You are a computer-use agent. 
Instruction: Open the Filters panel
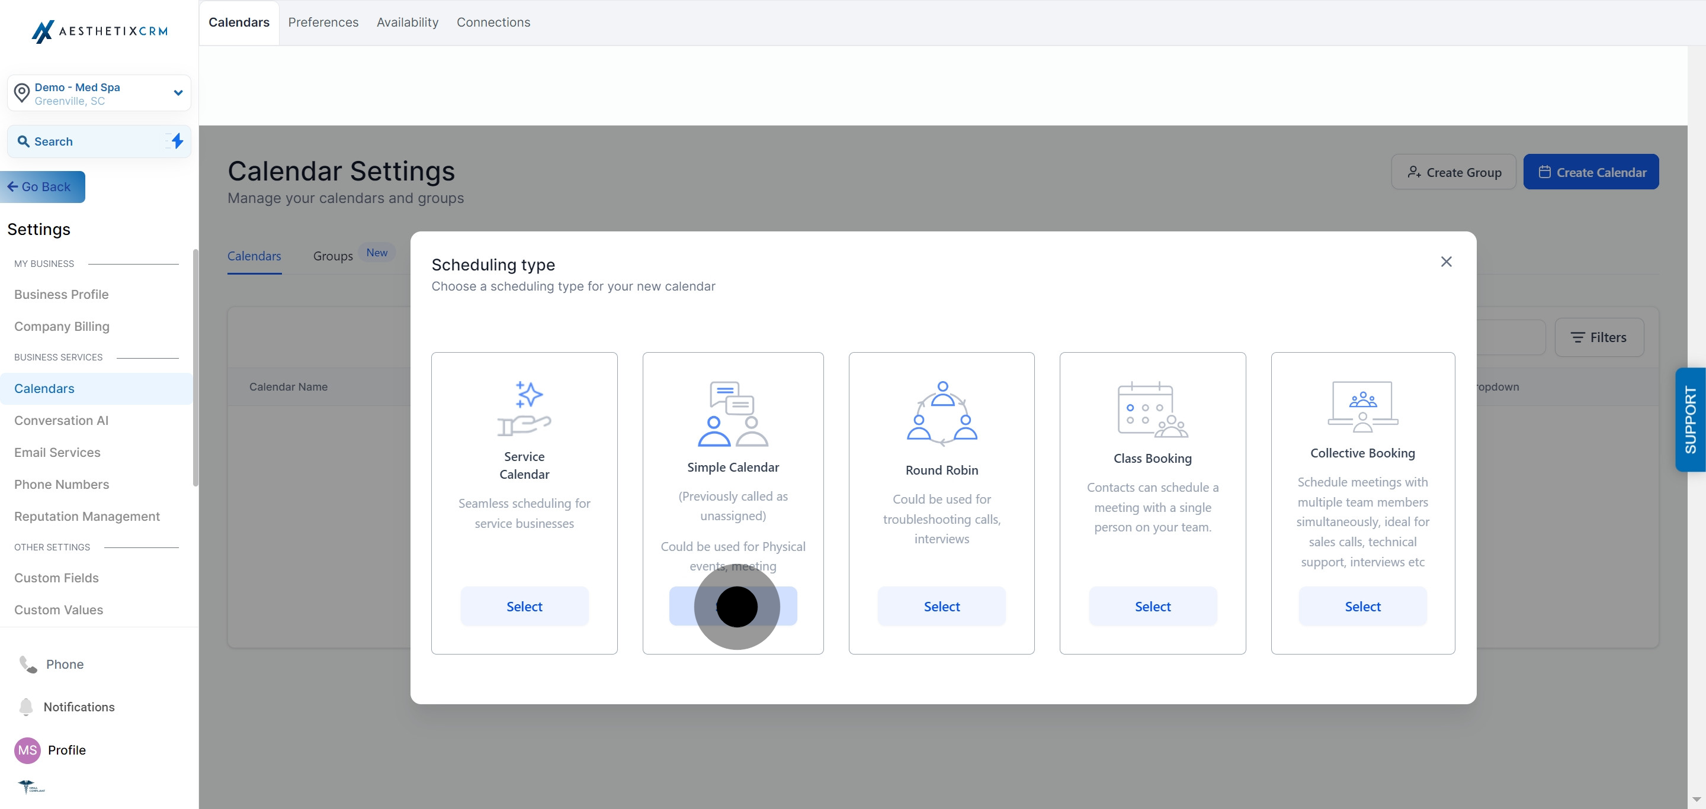click(1598, 337)
